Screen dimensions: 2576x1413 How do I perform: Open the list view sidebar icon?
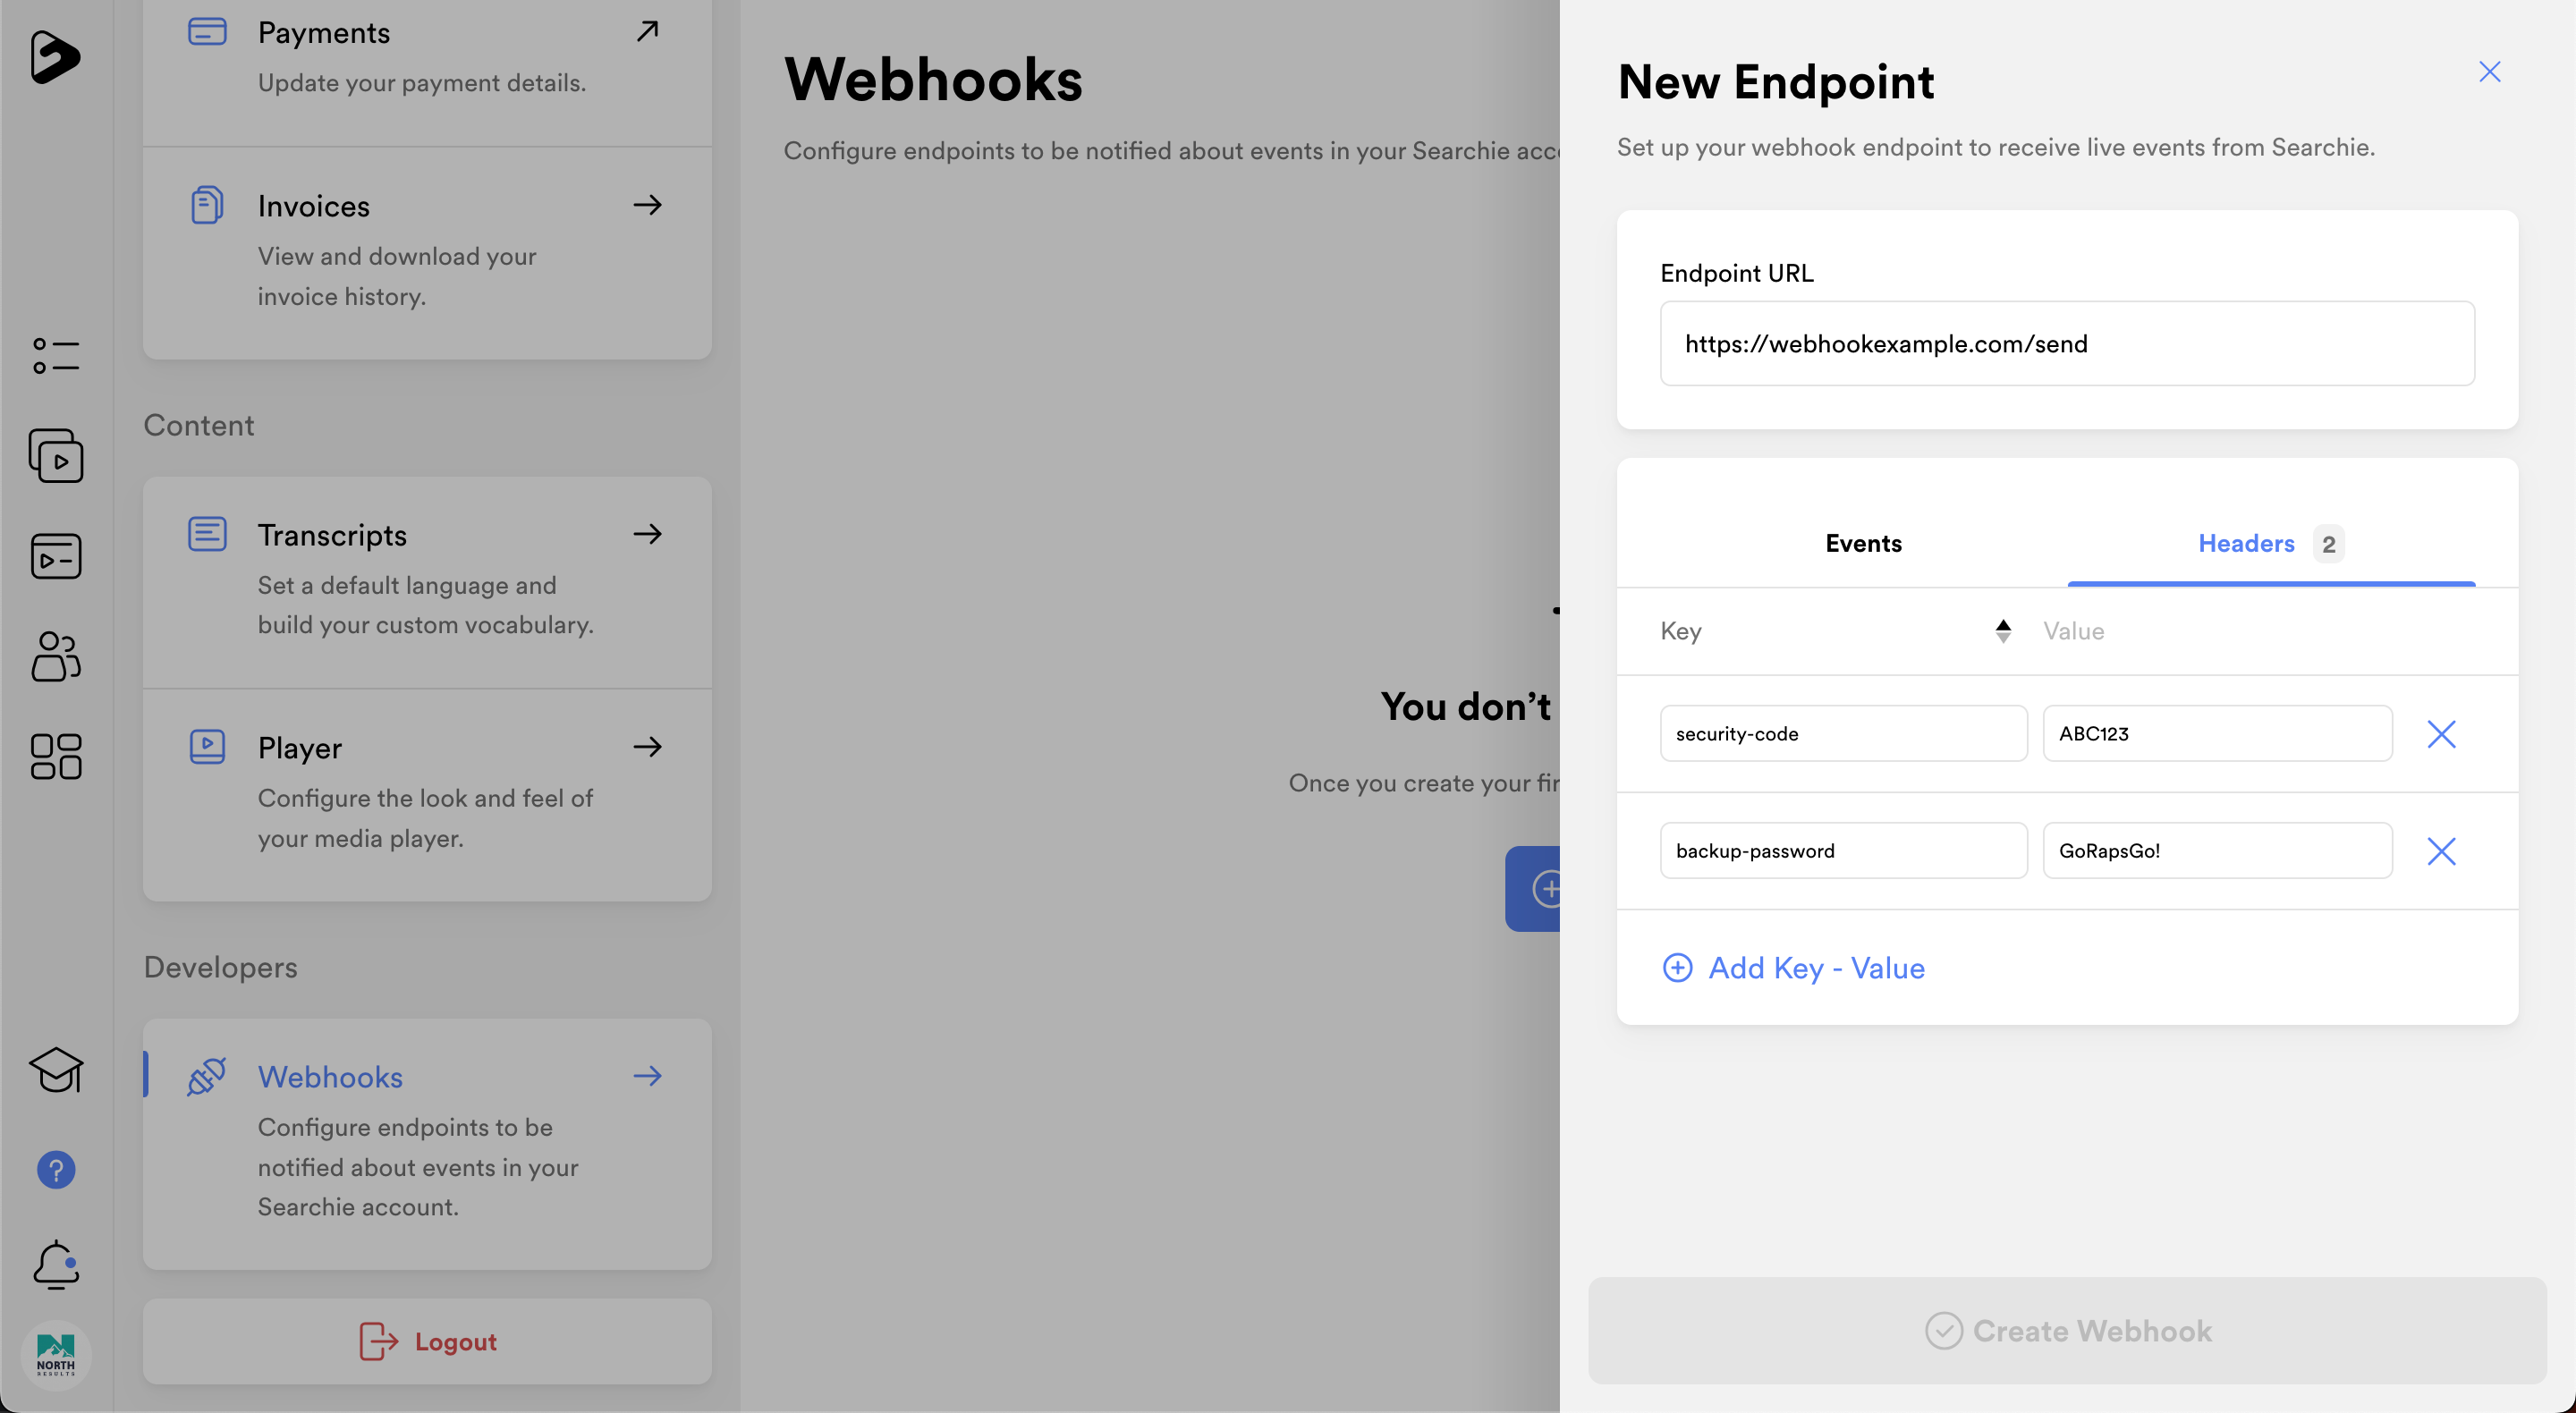(x=56, y=356)
